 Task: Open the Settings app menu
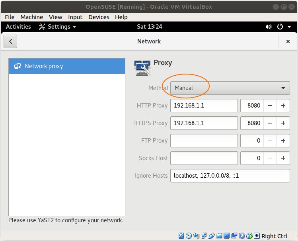[x=58, y=27]
